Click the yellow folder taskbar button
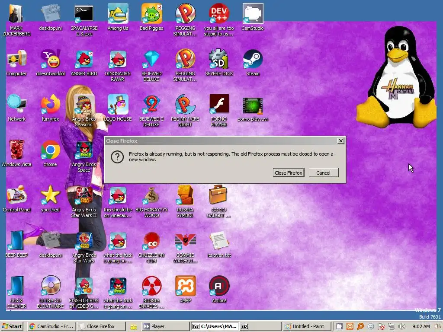 tap(133, 327)
